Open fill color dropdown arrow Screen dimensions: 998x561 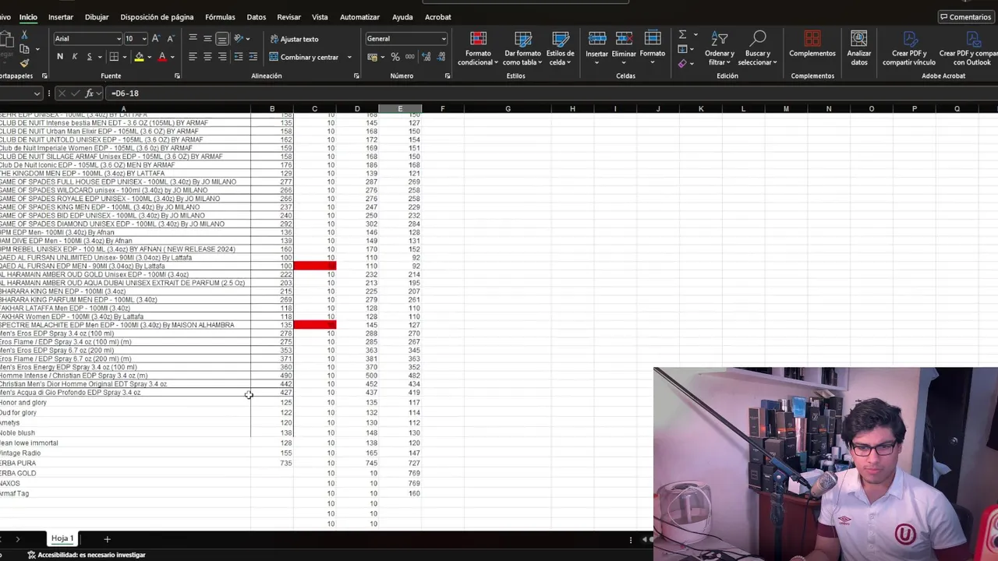[x=150, y=57]
